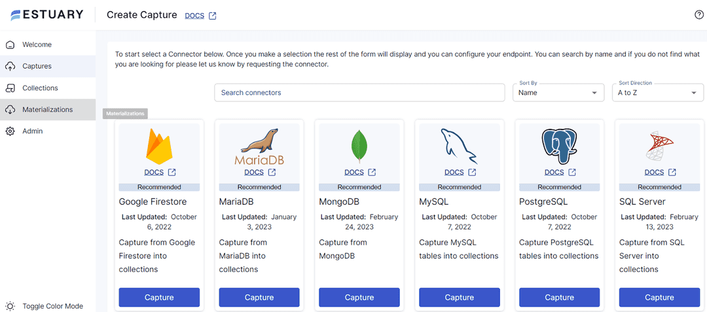
Task: Click Capture button for MariaDB
Action: coord(259,297)
